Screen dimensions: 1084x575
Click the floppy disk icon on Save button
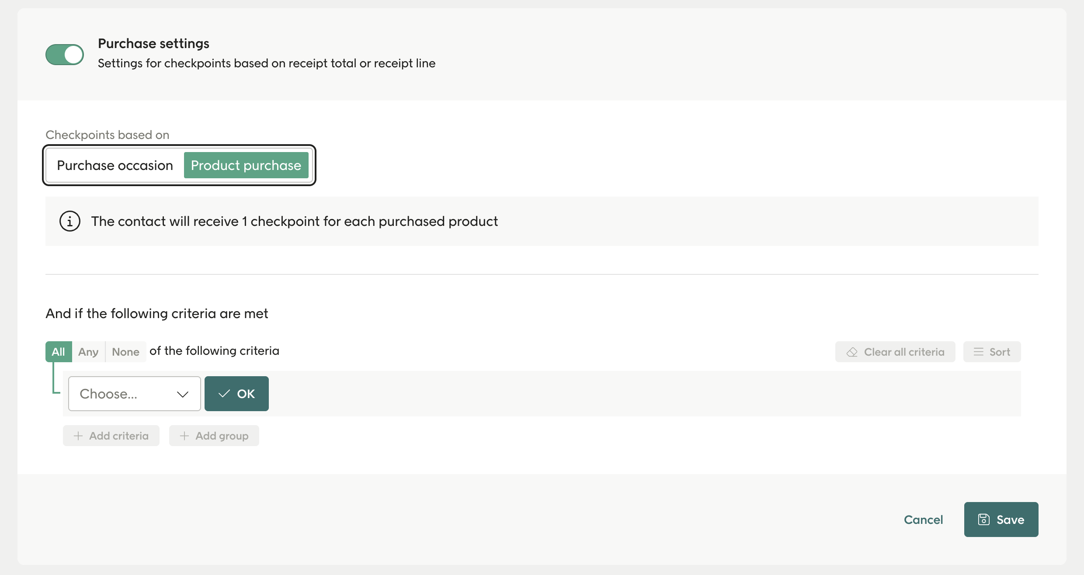tap(984, 520)
